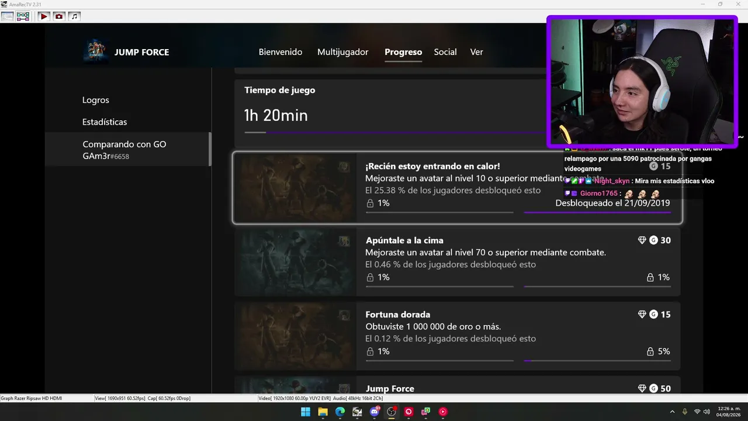
Task: Click the lock icon left of Apúntale a la cima's 1%
Action: pos(370,277)
